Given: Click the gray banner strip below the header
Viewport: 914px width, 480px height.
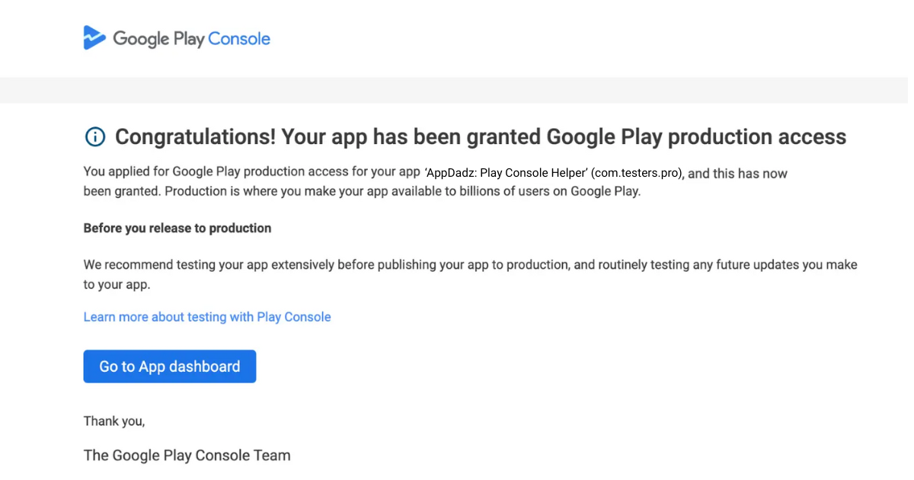Looking at the screenshot, I should 457,89.
